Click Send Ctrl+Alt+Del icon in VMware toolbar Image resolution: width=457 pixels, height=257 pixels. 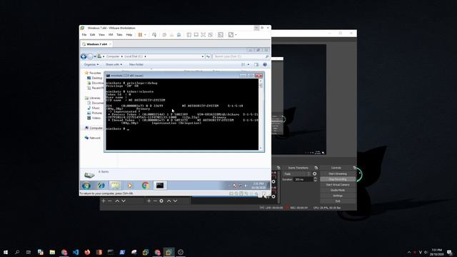click(154, 35)
